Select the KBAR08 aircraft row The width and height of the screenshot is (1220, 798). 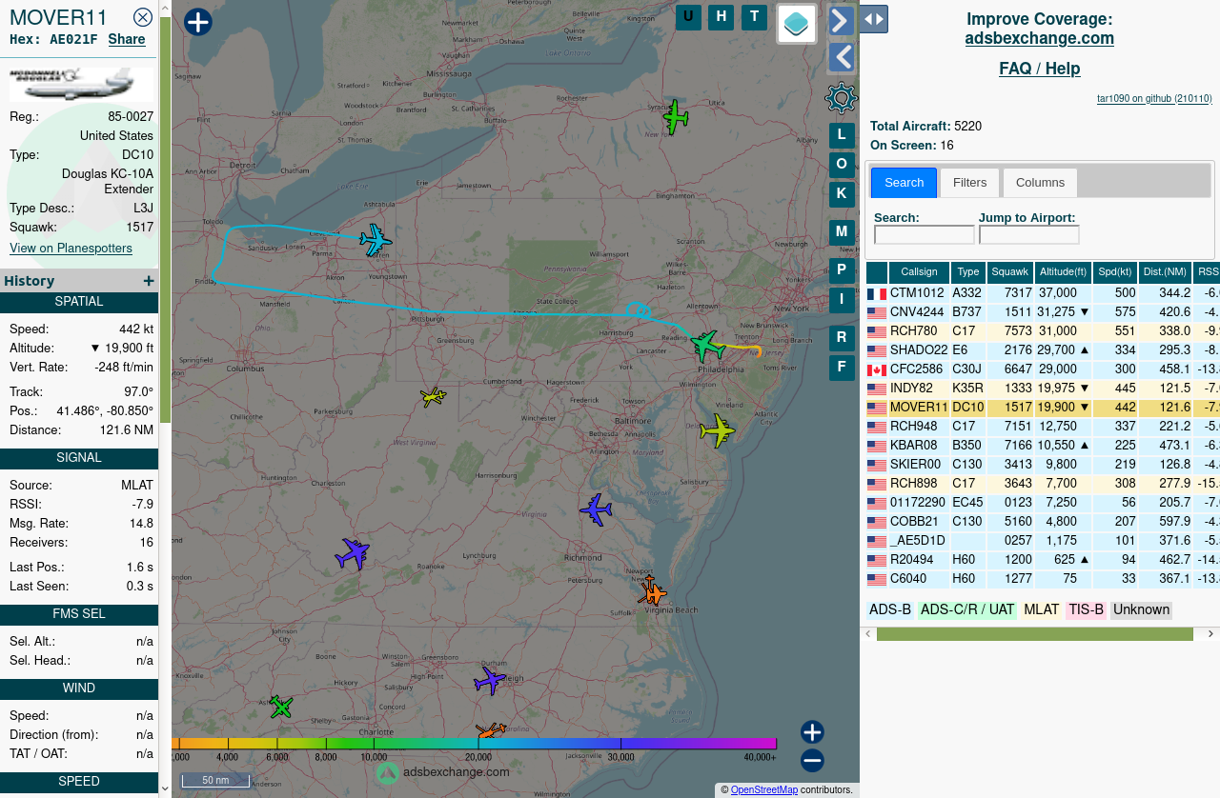tap(1043, 446)
